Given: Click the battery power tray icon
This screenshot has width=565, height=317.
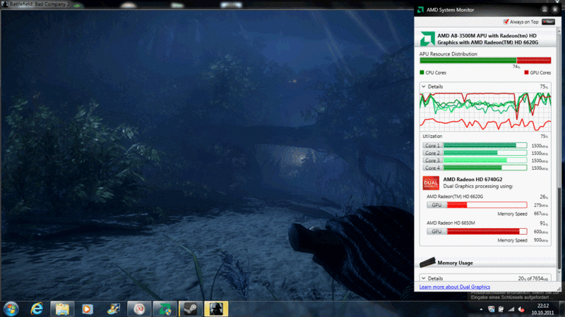Looking at the screenshot, I should pyautogui.click(x=501, y=309).
